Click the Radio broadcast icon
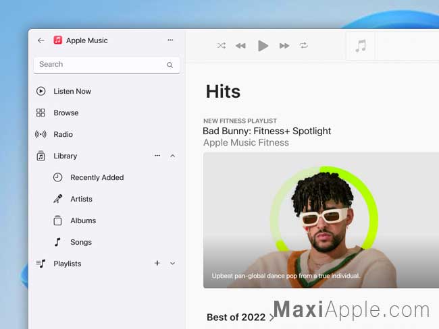Viewport: 439px width, 329px height. [x=41, y=134]
